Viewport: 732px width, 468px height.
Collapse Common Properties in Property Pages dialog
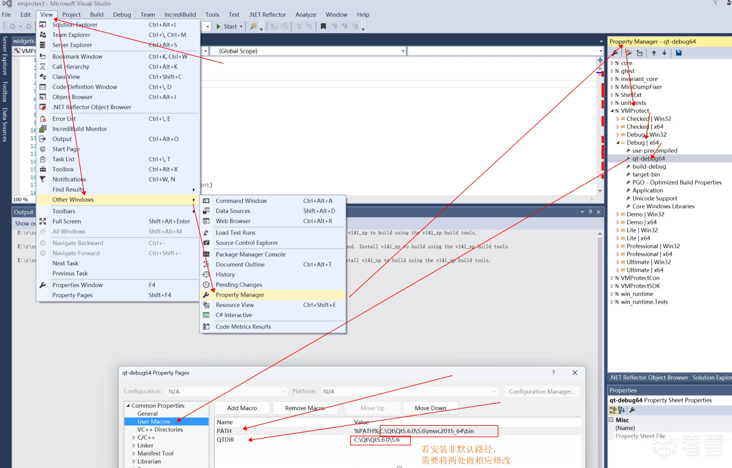128,405
